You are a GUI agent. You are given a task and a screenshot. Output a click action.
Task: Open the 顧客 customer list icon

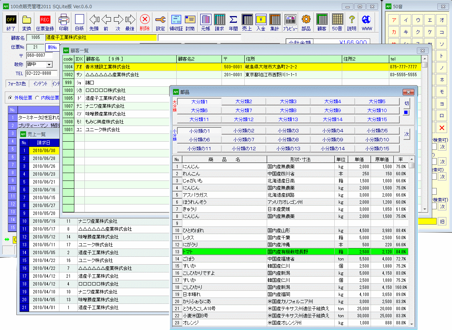click(322, 22)
